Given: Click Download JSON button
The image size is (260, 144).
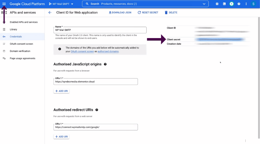Looking at the screenshot, I should [120, 12].
